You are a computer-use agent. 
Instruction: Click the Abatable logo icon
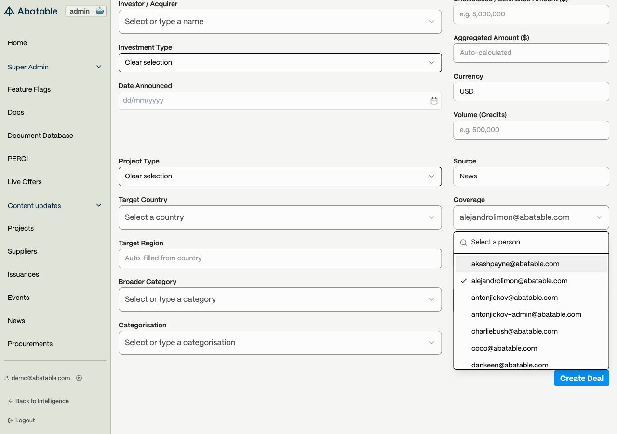point(9,11)
